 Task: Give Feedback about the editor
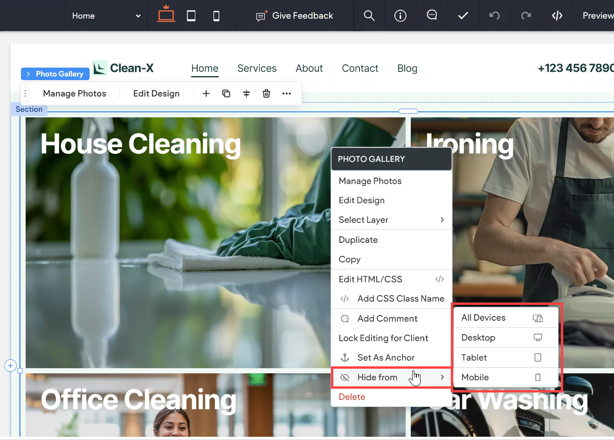[x=294, y=15]
